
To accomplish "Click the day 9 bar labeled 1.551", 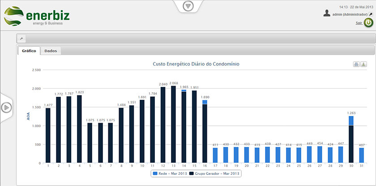I will pyautogui.click(x=132, y=134).
